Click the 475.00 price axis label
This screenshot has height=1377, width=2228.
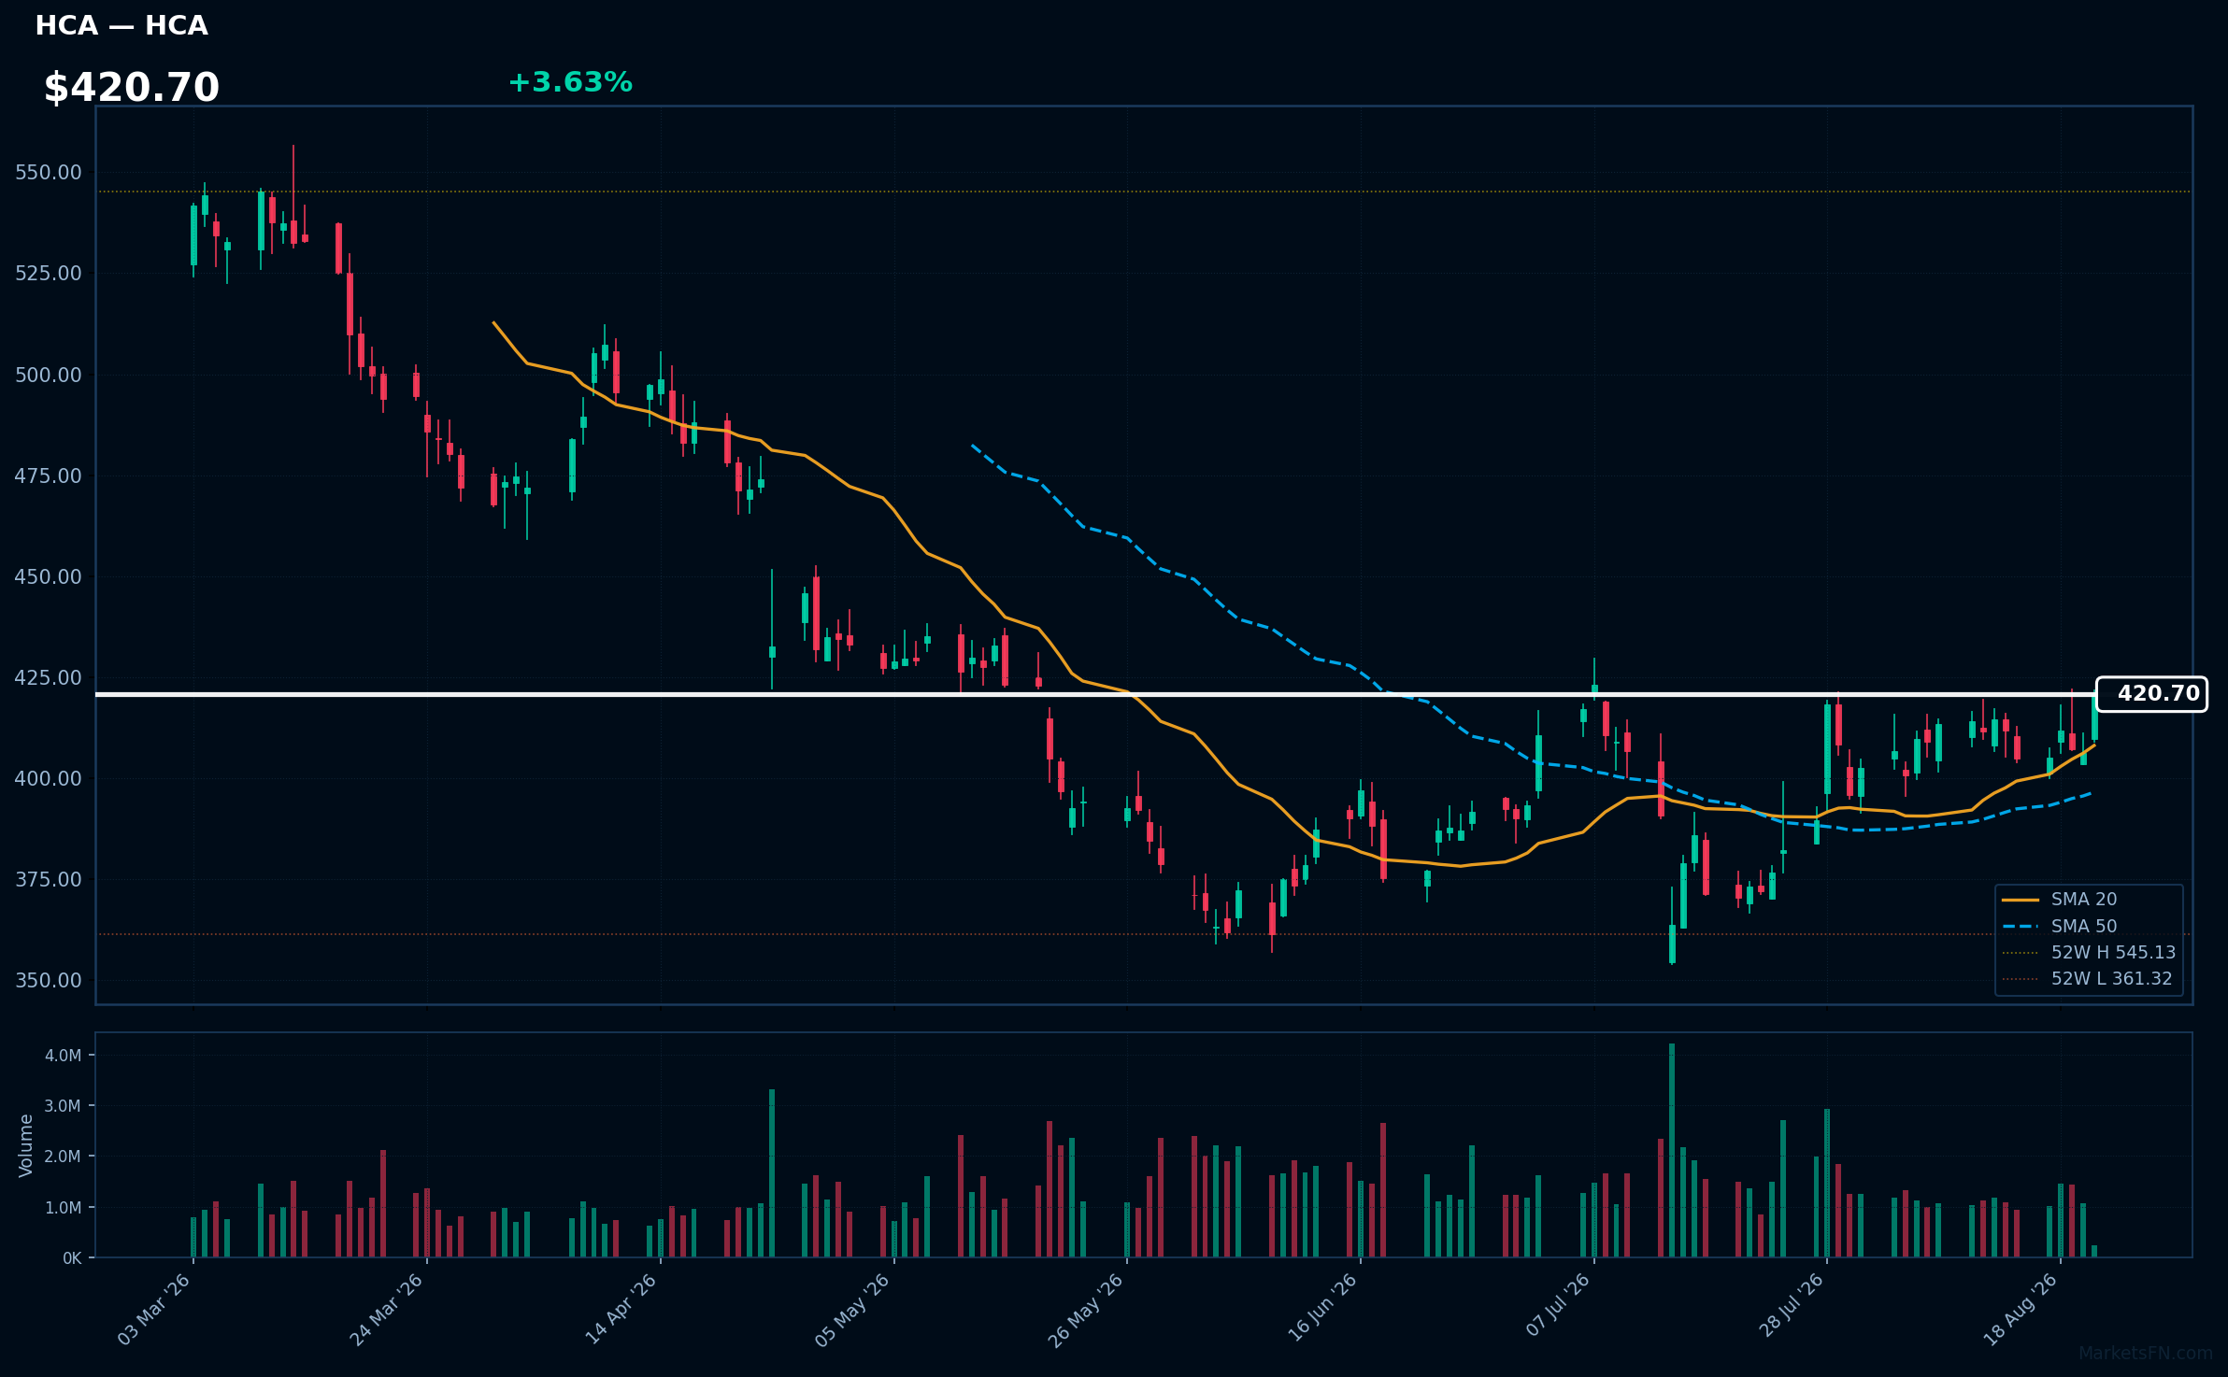(48, 476)
